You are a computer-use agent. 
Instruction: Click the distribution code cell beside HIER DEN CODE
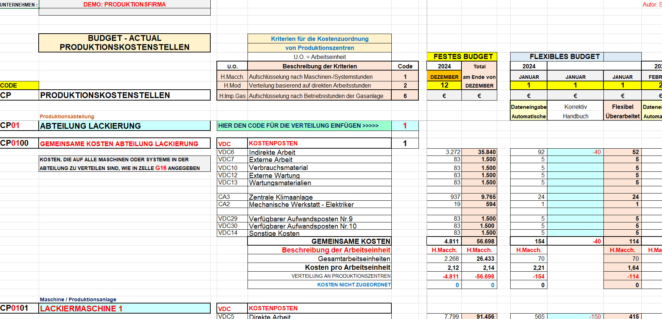405,126
